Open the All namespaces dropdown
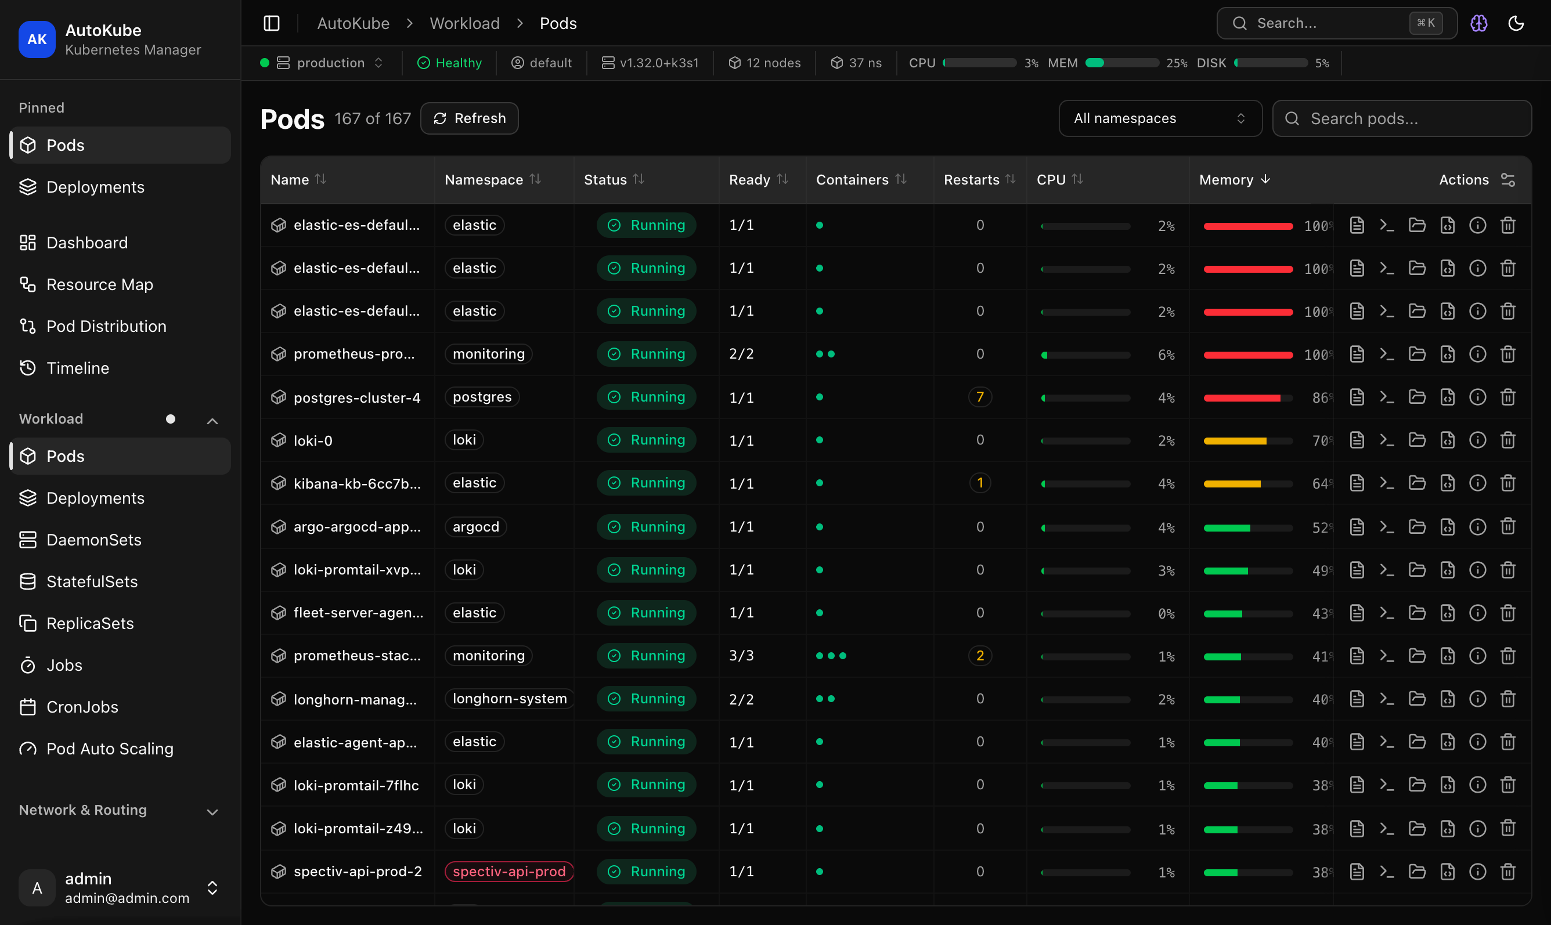 point(1160,118)
